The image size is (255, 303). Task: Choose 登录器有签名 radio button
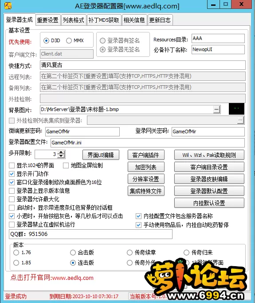(x=102, y=40)
